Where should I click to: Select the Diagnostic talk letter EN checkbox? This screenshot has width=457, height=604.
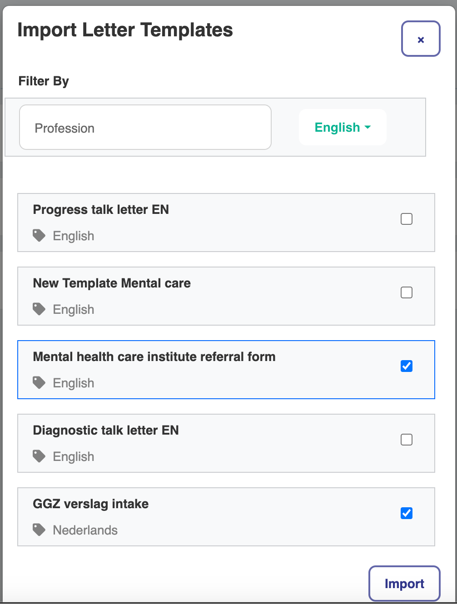point(407,440)
